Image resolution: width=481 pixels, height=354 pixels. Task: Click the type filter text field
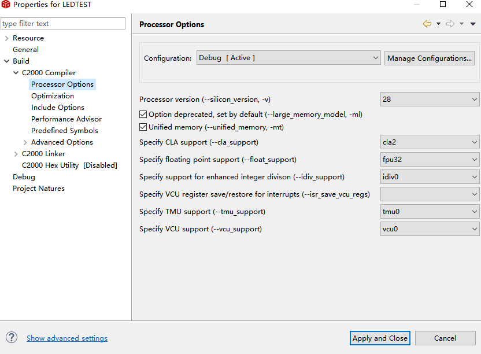pos(62,24)
